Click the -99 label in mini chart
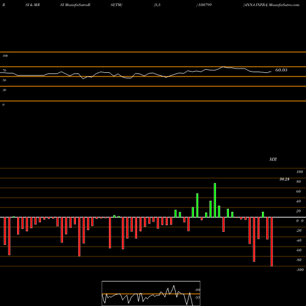Screen dimensions: 306x306 pos(197,290)
